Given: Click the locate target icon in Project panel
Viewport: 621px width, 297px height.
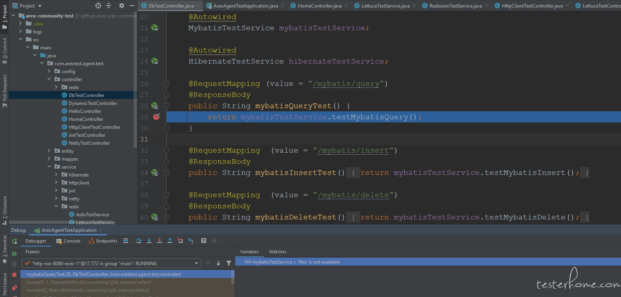Looking at the screenshot, I should click(98, 6).
